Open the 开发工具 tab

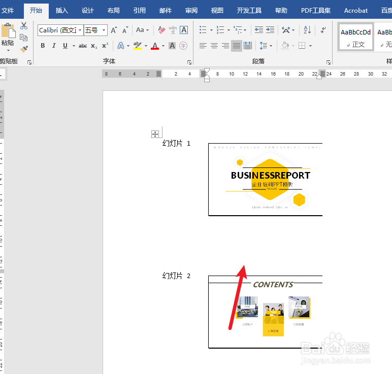click(x=249, y=11)
